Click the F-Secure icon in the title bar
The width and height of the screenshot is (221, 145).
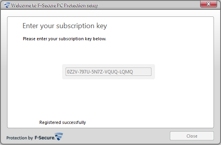[x=7, y=5]
